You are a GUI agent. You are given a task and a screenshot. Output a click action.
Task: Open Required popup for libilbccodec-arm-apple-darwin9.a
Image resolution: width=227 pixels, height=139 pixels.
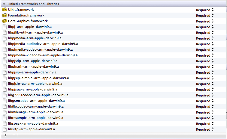coord(205,107)
